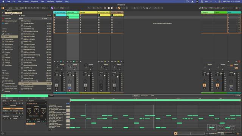This screenshot has height=136, width=242.
Task: Click the Pattern knob in the Rhythm generator
Action: pyautogui.click(x=36, y=110)
